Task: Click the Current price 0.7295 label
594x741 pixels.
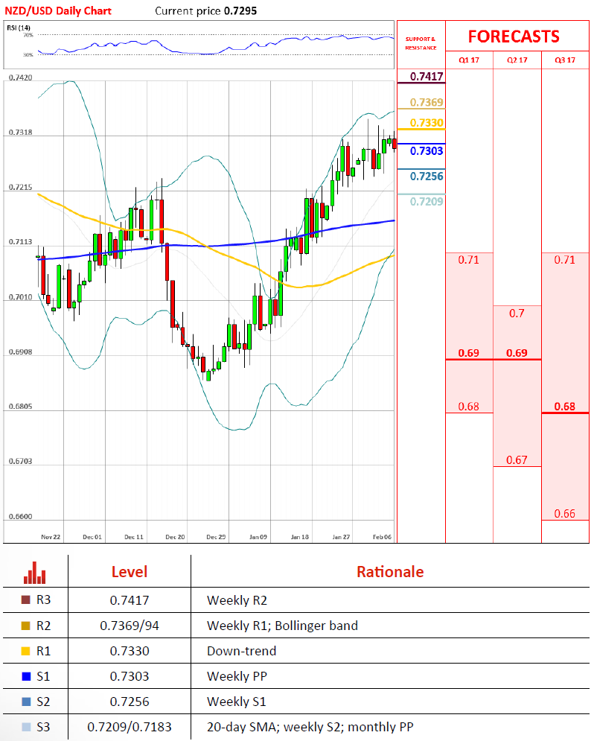Action: pos(206,11)
